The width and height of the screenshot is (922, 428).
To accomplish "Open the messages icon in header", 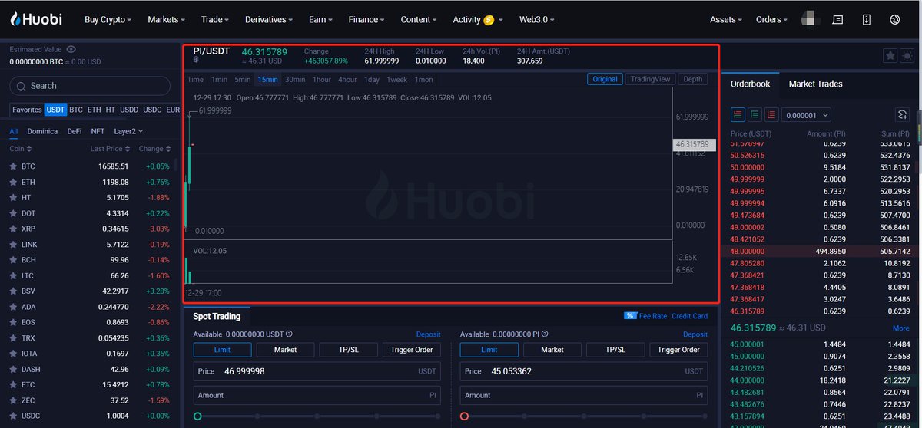I will point(837,20).
